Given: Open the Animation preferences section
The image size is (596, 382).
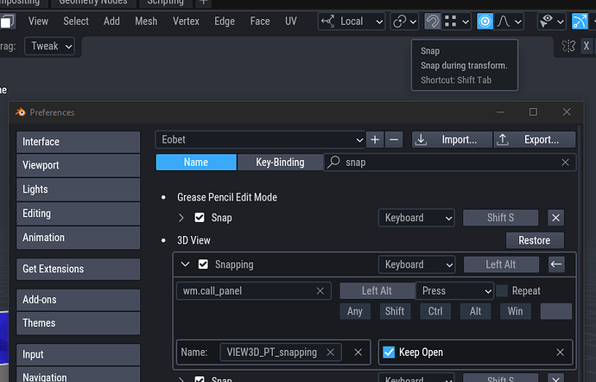Looking at the screenshot, I should click(79, 238).
